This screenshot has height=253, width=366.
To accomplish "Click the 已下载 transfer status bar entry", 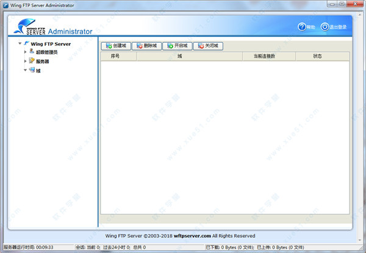I will pos(255,247).
